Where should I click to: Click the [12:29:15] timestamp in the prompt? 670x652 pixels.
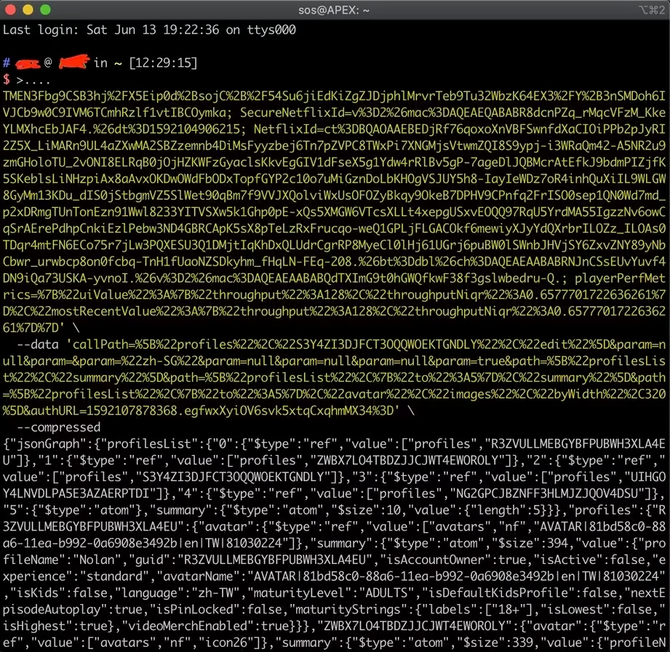(x=162, y=63)
